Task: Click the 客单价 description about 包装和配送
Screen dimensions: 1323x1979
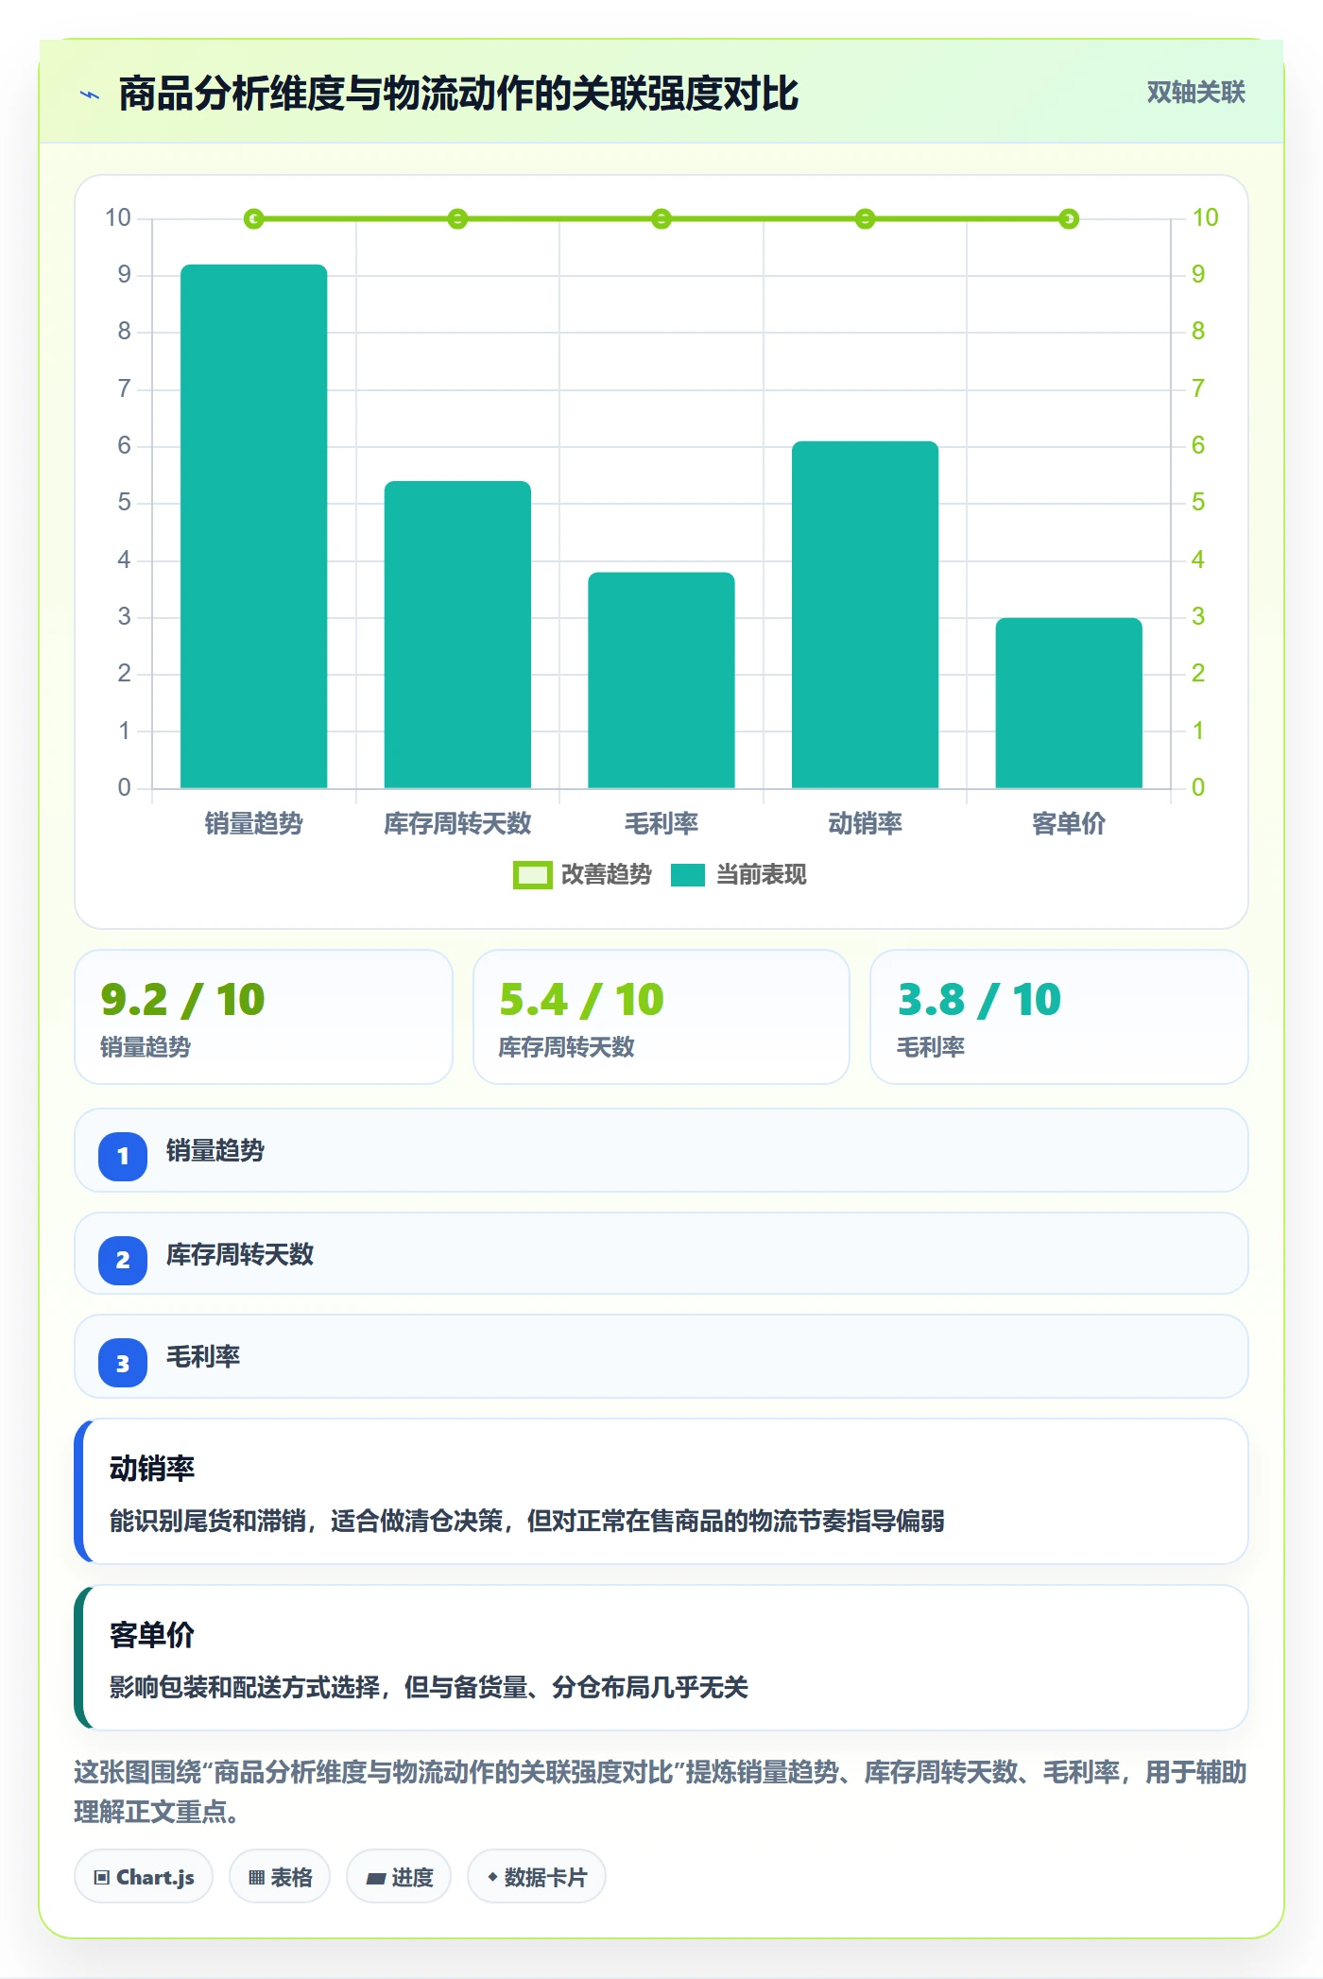Action: 429,1688
